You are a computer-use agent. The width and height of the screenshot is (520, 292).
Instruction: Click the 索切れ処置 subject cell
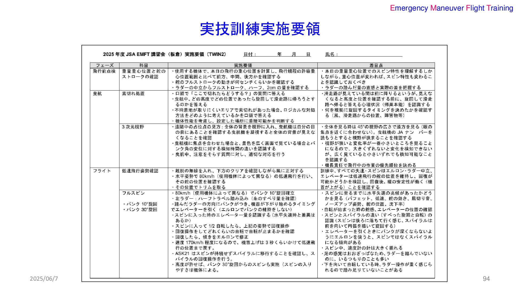point(133,94)
